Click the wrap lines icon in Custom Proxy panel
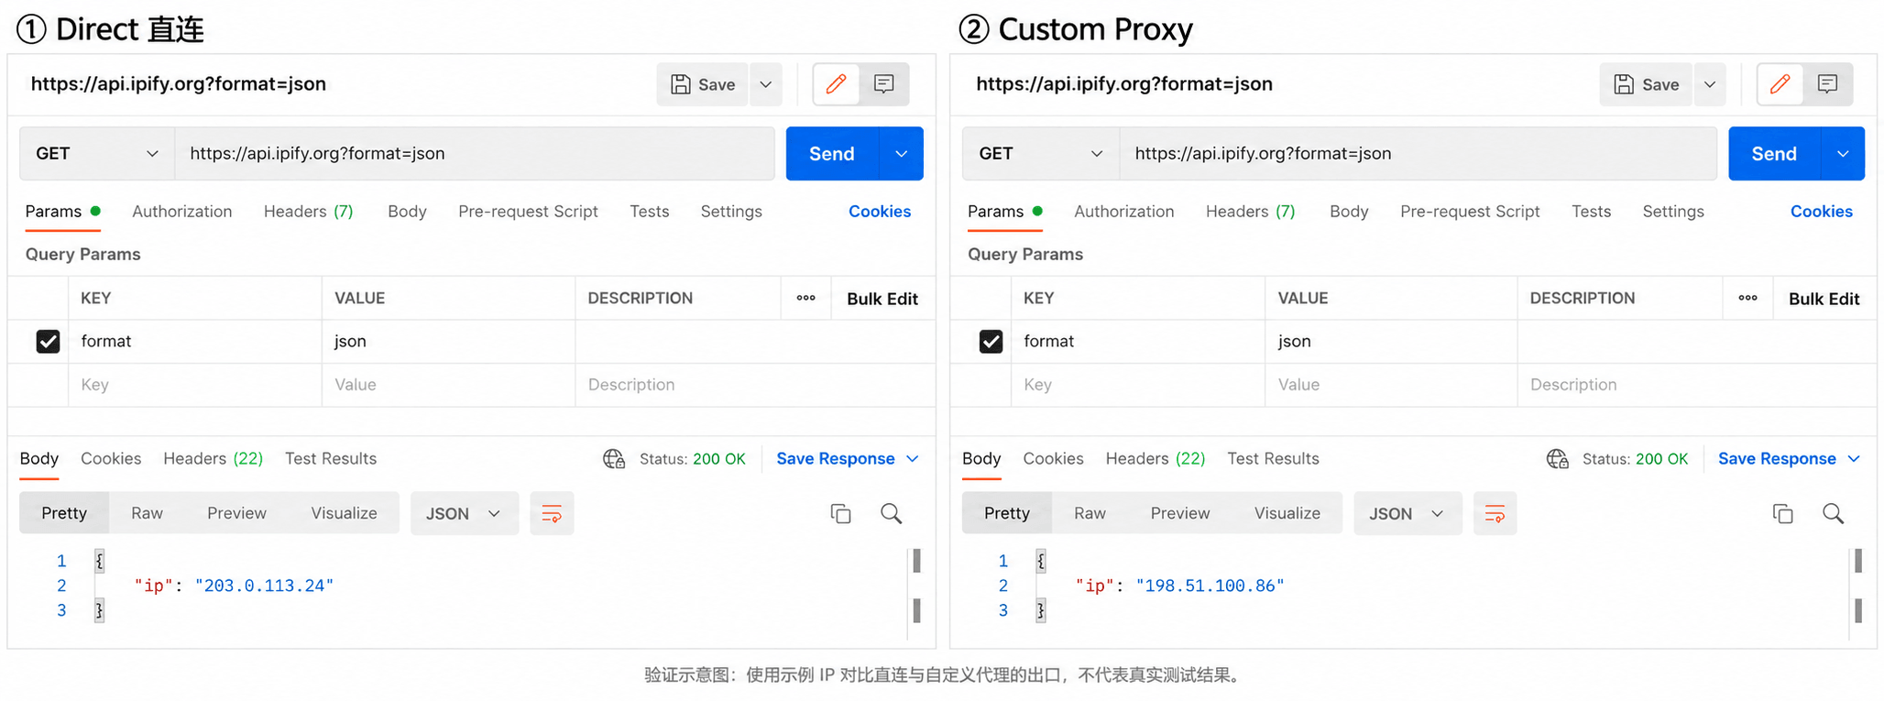Screen dimensions: 1884x701 pos(1495,513)
